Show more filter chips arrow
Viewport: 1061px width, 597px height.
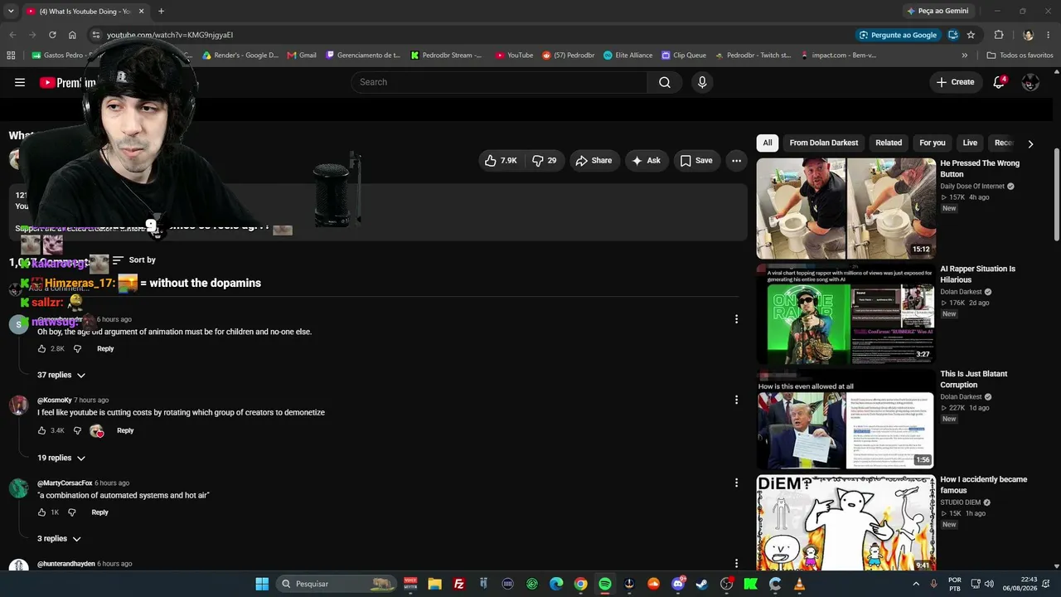[x=1030, y=143]
